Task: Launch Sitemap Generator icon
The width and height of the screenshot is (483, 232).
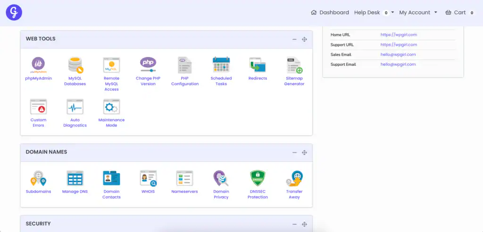Action: pos(294,65)
